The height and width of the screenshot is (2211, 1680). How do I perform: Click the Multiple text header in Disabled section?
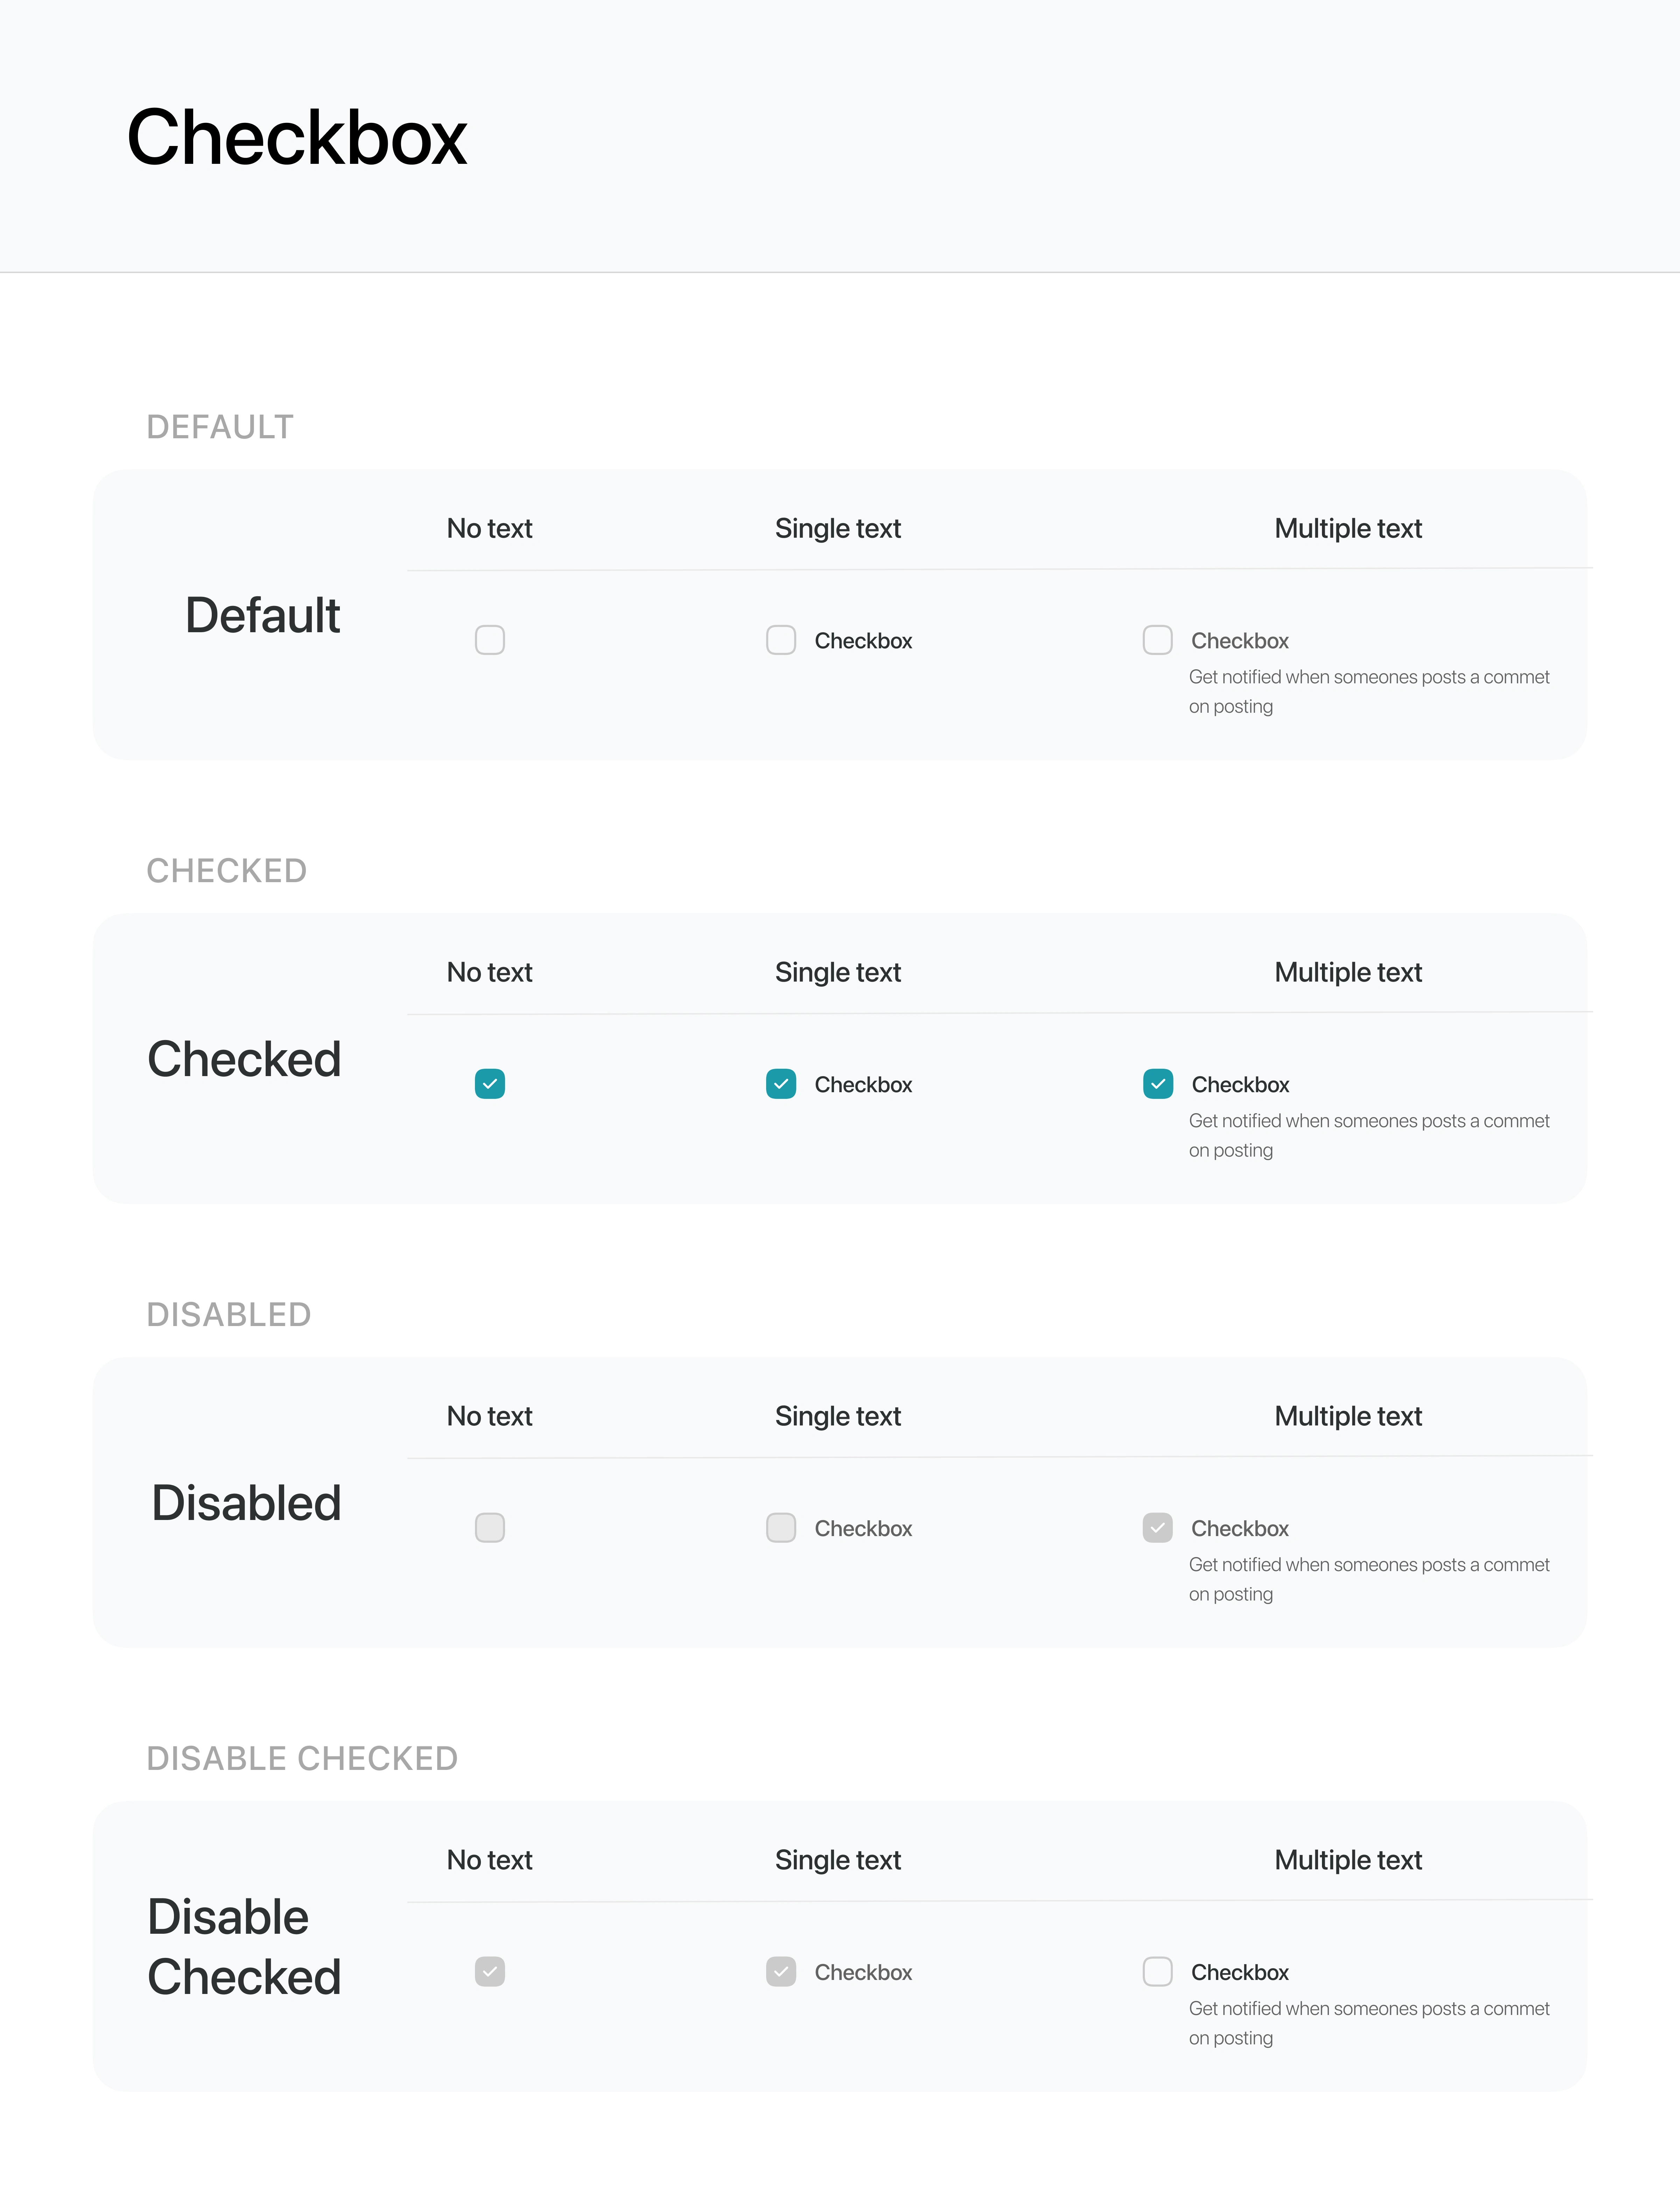(1348, 1416)
